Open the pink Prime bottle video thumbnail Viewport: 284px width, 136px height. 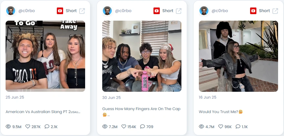(142, 56)
